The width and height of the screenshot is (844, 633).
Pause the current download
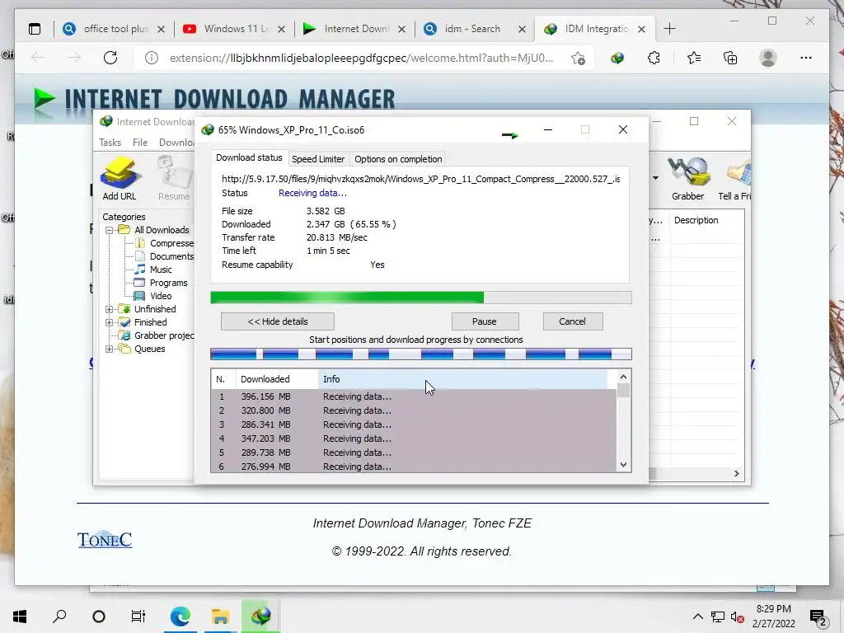[x=485, y=322]
